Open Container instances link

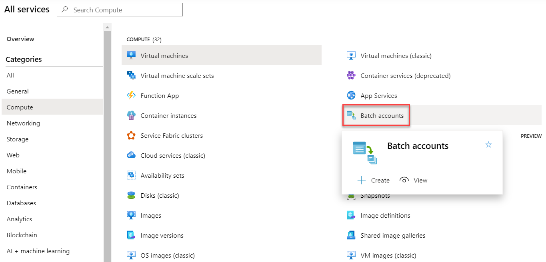tap(169, 115)
